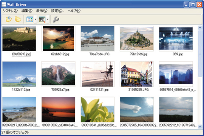
Task: Click the file name 62eb6812.jpg
Action: click(60, 54)
